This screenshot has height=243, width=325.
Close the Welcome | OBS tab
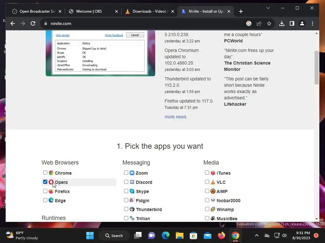pyautogui.click(x=116, y=12)
